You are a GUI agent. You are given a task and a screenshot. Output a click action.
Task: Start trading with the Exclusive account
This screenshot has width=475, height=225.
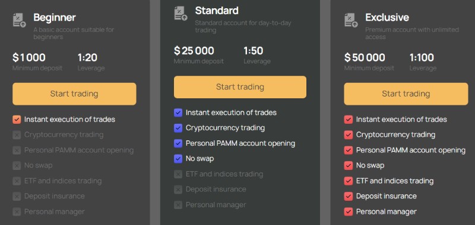(406, 94)
